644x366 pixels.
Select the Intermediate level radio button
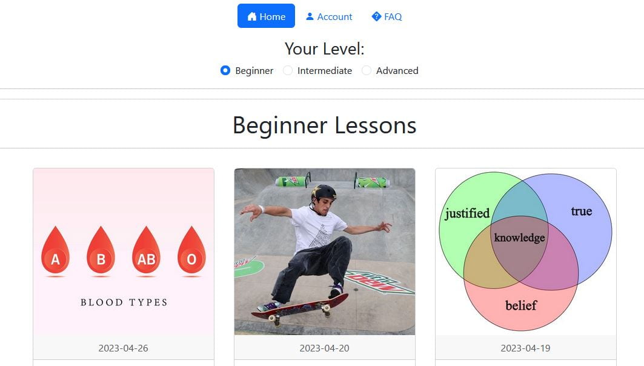point(288,70)
